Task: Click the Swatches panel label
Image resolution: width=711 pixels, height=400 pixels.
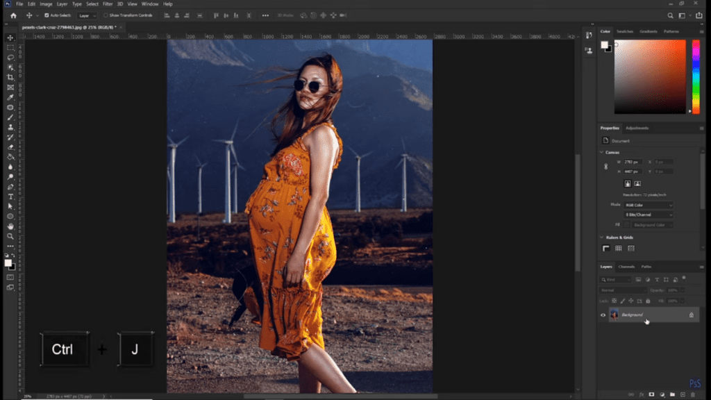Action: [624, 31]
